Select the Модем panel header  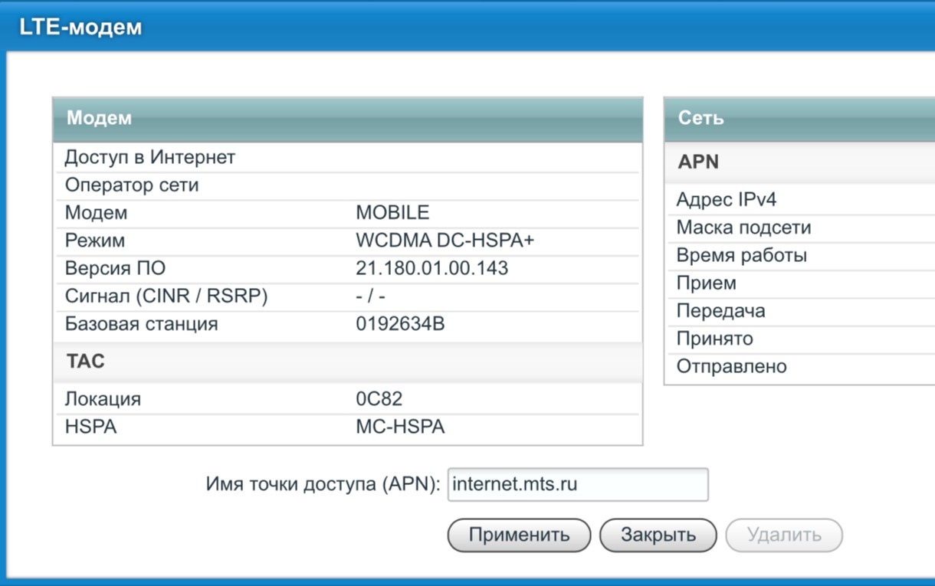347,119
